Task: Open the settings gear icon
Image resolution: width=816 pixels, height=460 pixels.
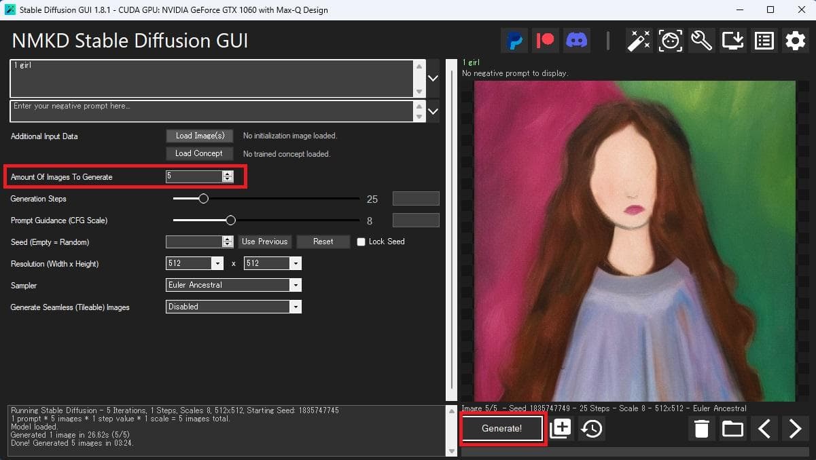Action: pyautogui.click(x=795, y=41)
